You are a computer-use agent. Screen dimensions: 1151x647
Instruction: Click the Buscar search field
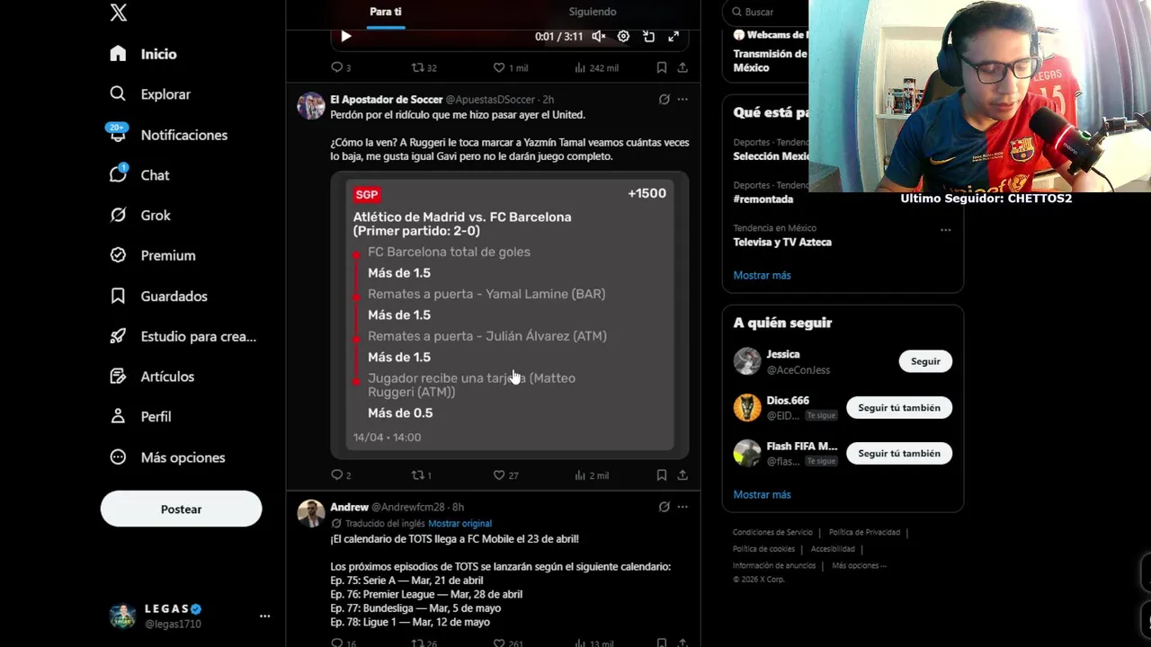click(x=766, y=12)
